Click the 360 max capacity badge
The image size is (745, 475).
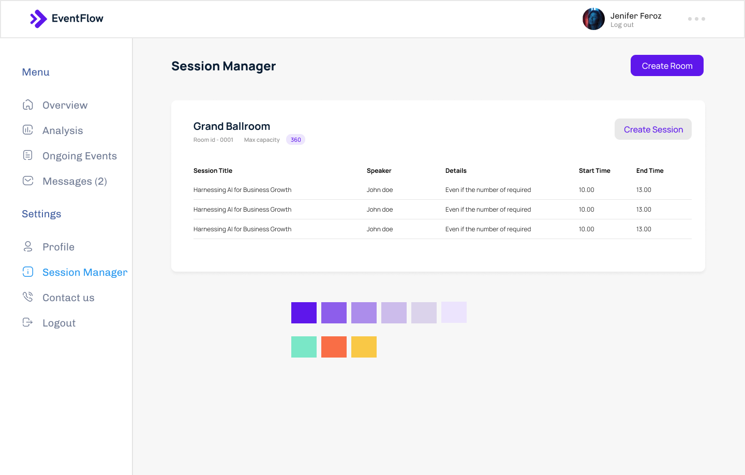pos(295,140)
